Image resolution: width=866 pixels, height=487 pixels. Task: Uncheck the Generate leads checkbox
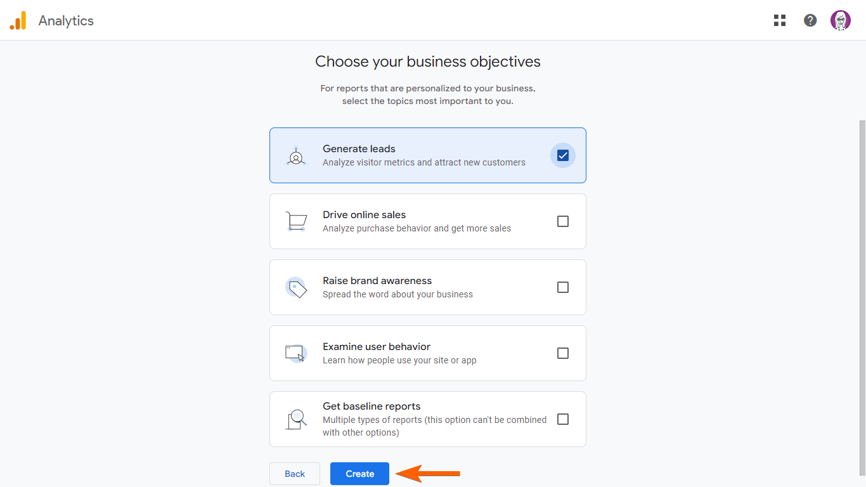click(x=563, y=155)
